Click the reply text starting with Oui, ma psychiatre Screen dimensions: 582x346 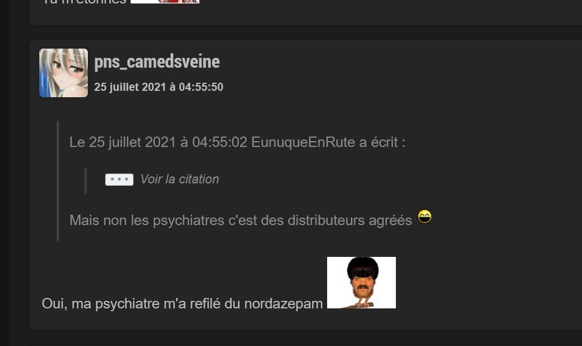coord(182,304)
